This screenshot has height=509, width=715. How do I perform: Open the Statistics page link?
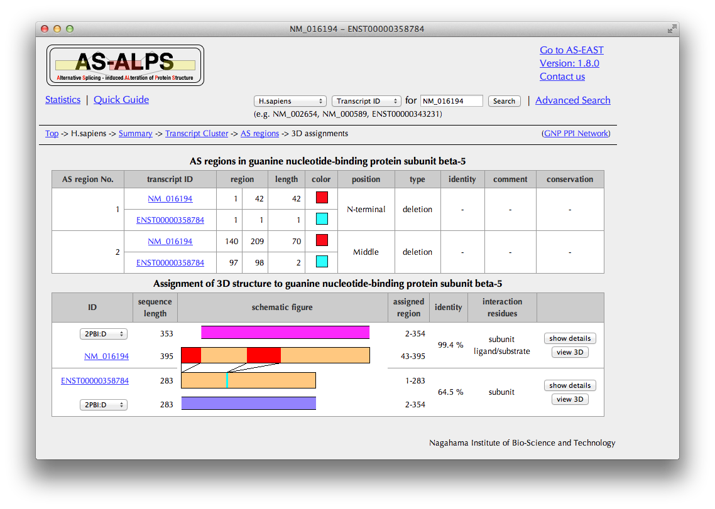pos(63,100)
